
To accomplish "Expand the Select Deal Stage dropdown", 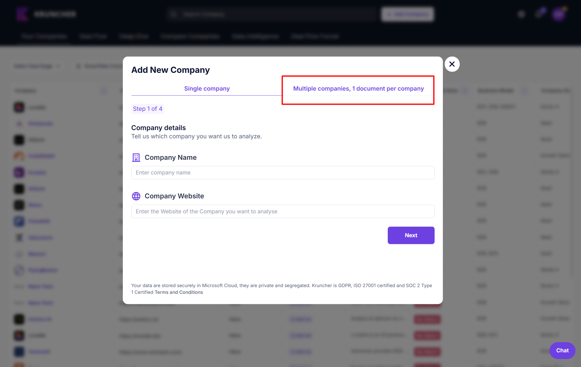I will click(37, 66).
